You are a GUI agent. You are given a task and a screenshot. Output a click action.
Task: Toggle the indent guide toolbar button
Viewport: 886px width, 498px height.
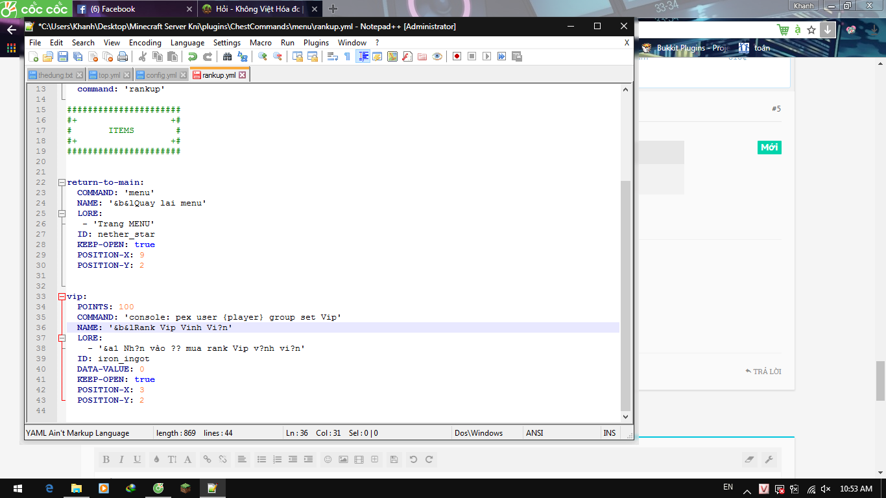[363, 56]
